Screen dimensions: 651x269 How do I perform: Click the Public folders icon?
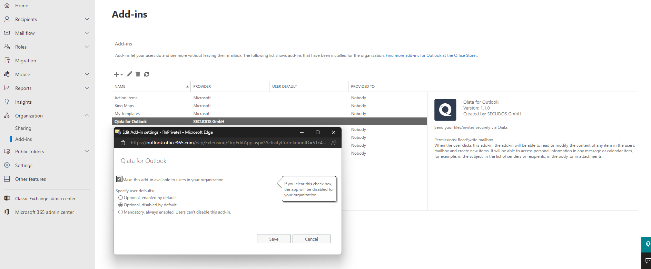tap(7, 152)
